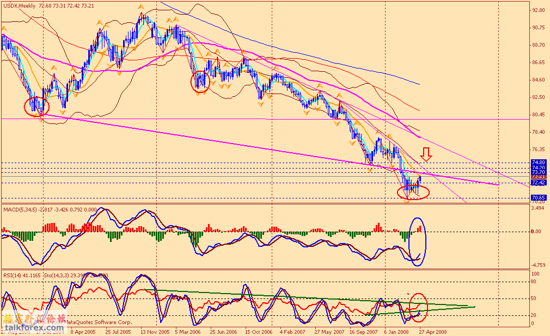550x336 pixels.
Task: Click the 27 Apr 2008 date label
Action: (434, 332)
